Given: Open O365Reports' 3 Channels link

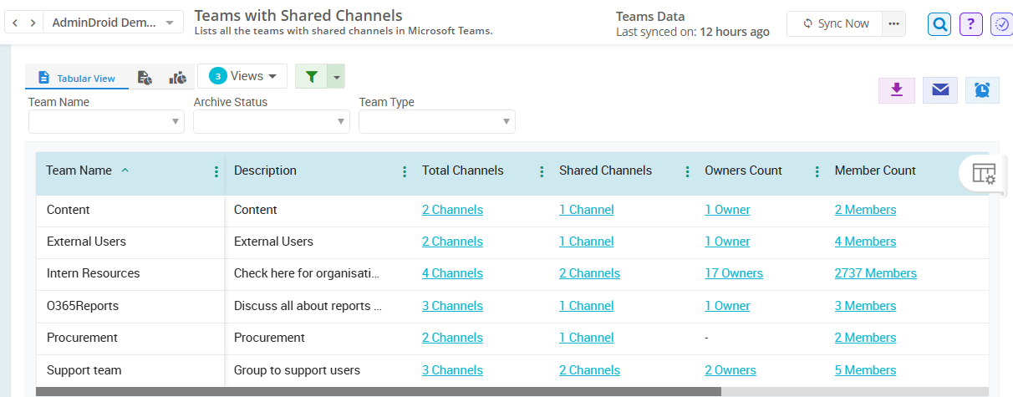Looking at the screenshot, I should pos(452,306).
